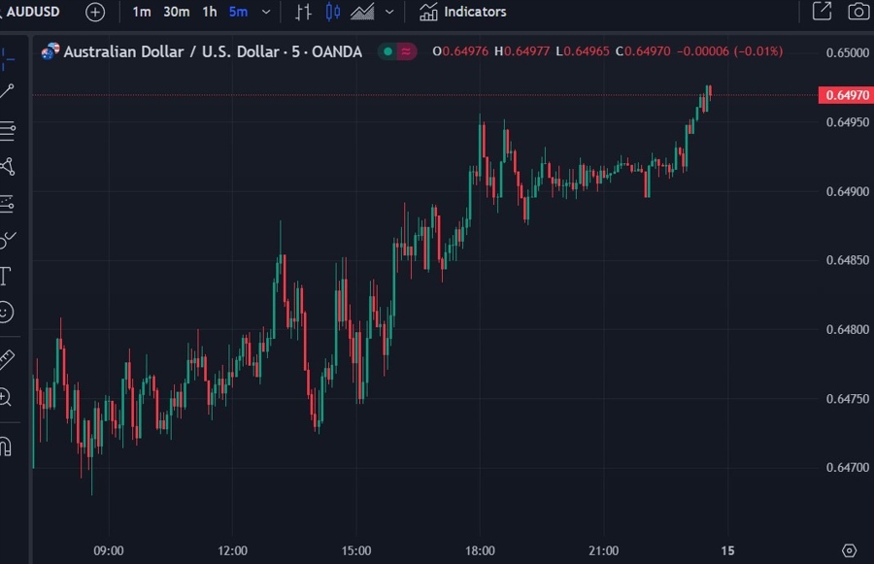The width and height of the screenshot is (874, 564).
Task: Click the 0.64850 price scale label
Action: pyautogui.click(x=847, y=260)
